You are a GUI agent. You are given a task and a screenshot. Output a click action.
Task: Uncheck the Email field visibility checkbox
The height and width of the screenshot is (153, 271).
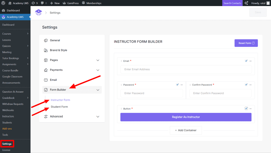coord(246,61)
